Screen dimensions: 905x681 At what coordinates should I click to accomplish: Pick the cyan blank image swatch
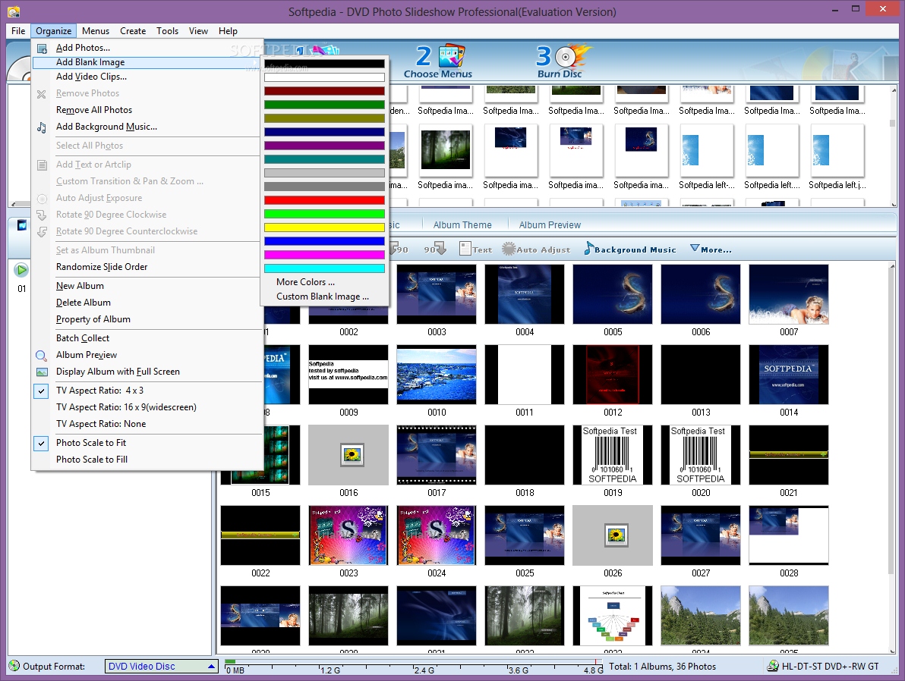click(324, 268)
